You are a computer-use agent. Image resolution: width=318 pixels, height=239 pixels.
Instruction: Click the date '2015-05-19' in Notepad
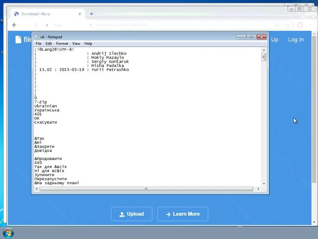click(72, 70)
